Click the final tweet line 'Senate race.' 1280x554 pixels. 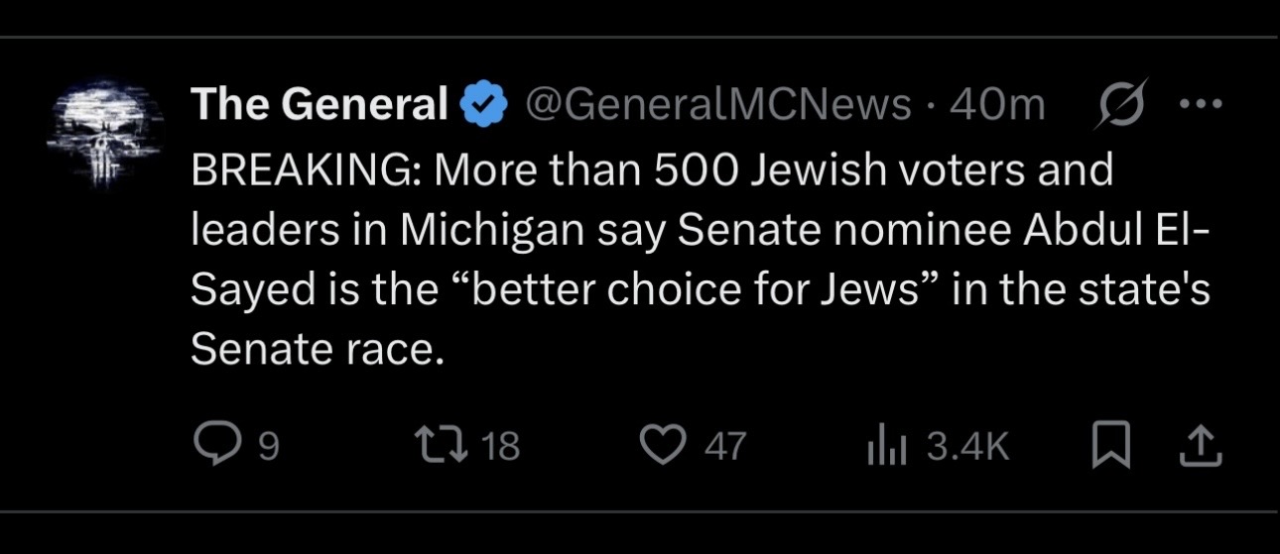314,349
